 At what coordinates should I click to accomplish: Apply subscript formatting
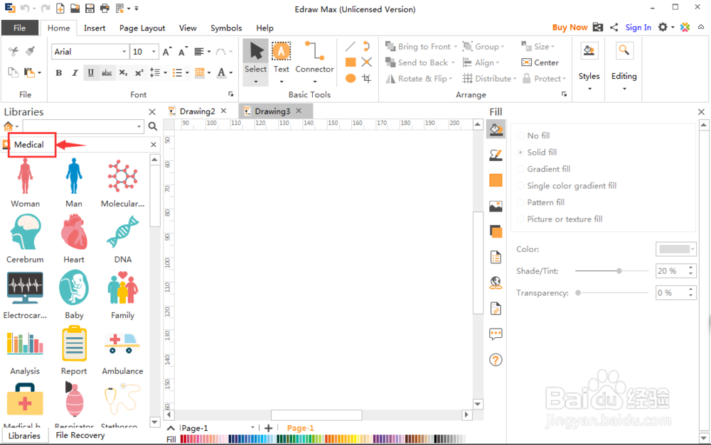[123, 72]
